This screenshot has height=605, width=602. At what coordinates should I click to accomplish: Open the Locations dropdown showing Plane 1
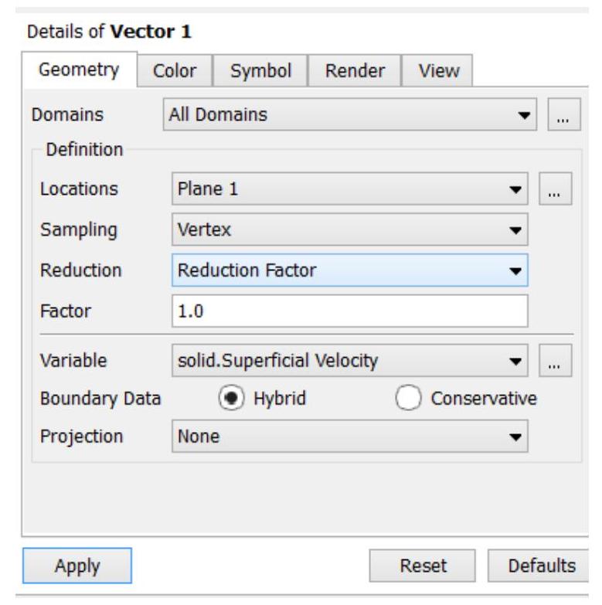point(349,189)
